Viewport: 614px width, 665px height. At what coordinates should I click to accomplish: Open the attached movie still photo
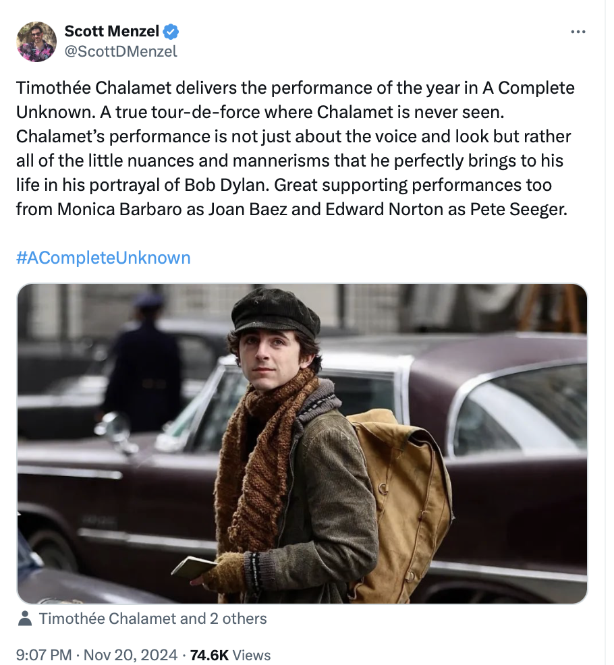pyautogui.click(x=302, y=443)
